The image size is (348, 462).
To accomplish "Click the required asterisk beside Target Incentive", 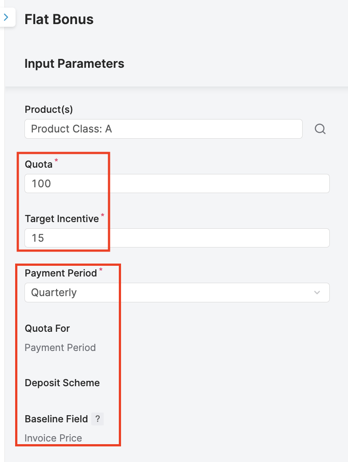I will [102, 216].
